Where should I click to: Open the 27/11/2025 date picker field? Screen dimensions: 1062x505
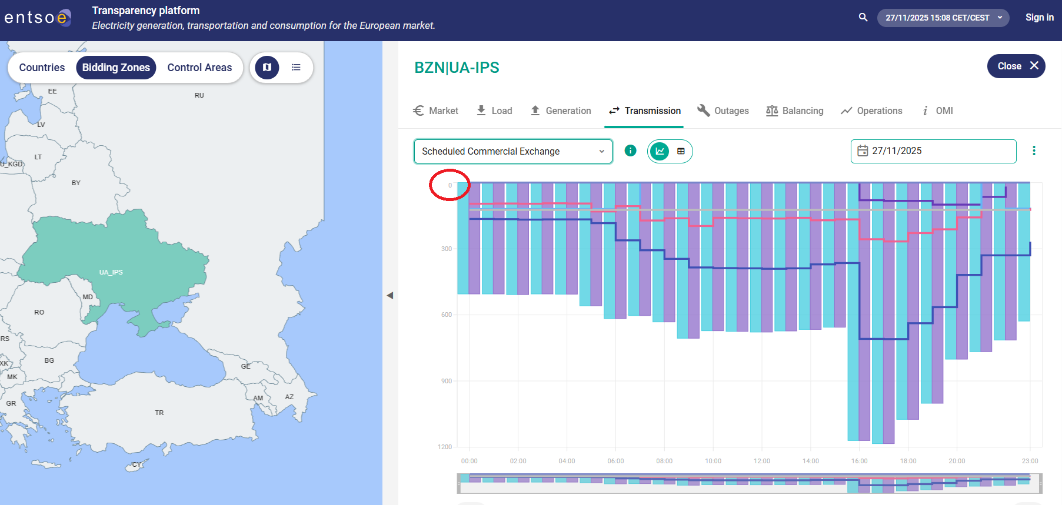(x=933, y=151)
